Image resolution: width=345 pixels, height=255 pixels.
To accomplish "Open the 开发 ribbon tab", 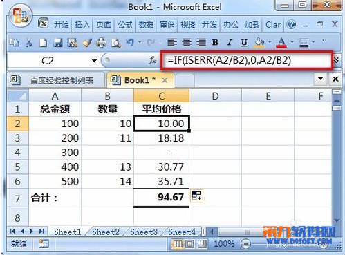I will (x=209, y=24).
